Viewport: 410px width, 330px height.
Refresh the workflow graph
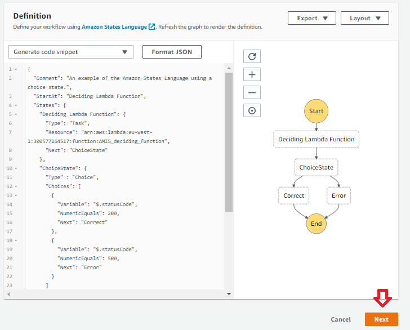[x=252, y=56]
